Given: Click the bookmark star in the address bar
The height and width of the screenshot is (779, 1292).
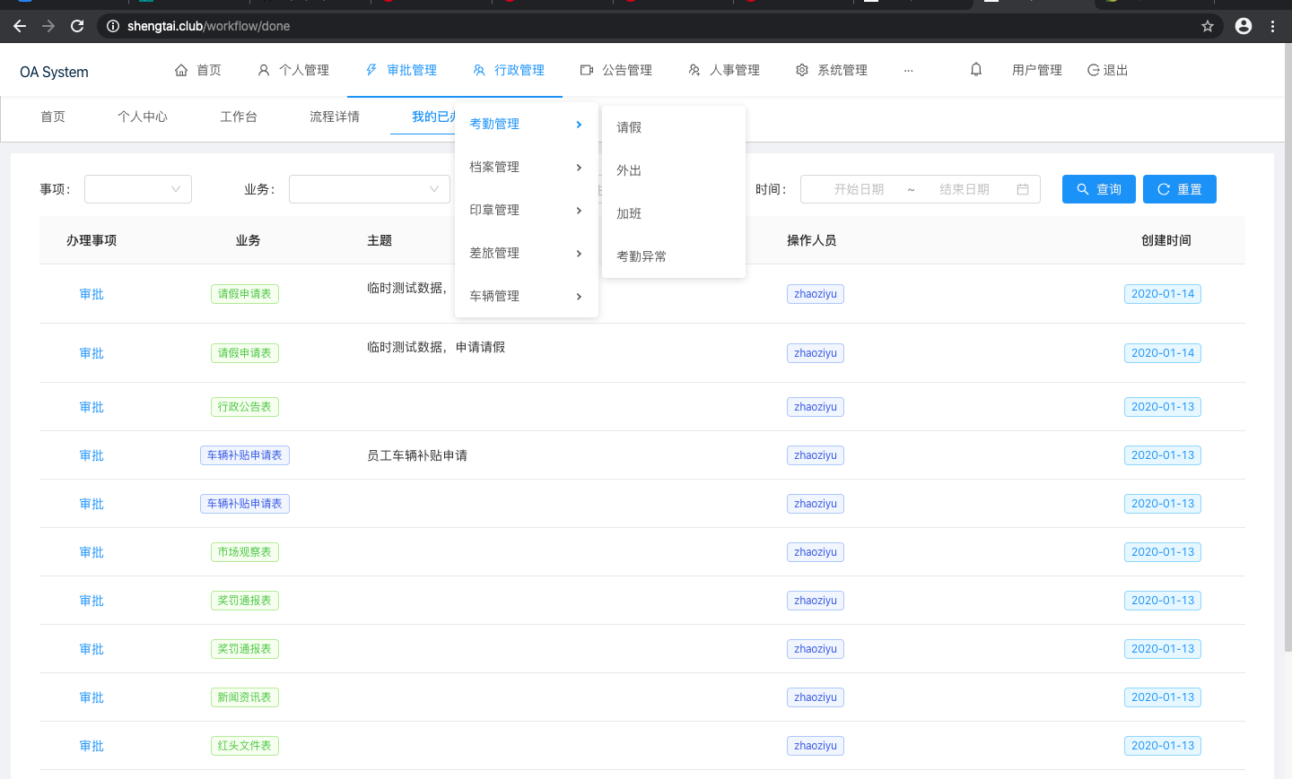Looking at the screenshot, I should [1208, 26].
